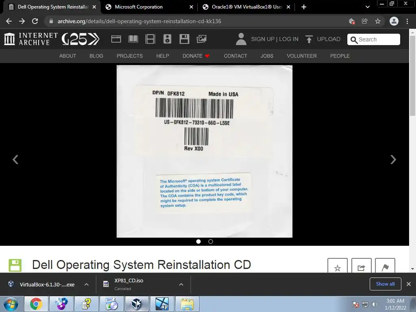Click the page vertical scrollbar thumb

pyautogui.click(x=413, y=76)
